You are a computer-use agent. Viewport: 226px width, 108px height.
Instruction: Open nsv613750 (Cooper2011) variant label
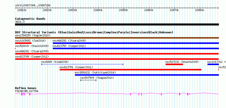pos(69,46)
